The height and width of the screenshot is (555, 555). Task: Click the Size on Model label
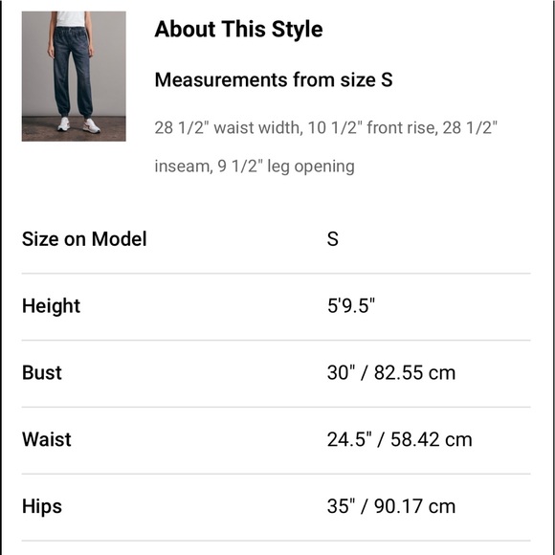coord(84,239)
